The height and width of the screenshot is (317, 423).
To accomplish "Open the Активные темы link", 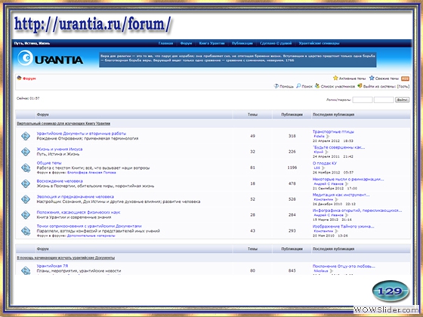I will (352, 78).
